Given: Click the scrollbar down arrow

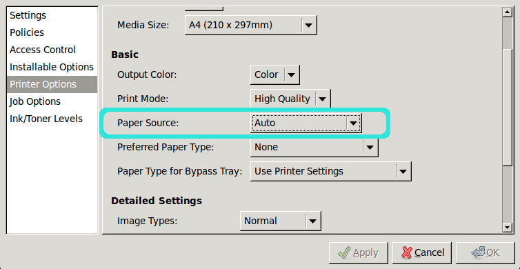Looking at the screenshot, I should (508, 227).
